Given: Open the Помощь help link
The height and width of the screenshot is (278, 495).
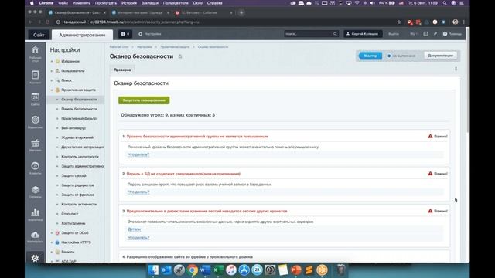Looking at the screenshot, I should (x=452, y=34).
